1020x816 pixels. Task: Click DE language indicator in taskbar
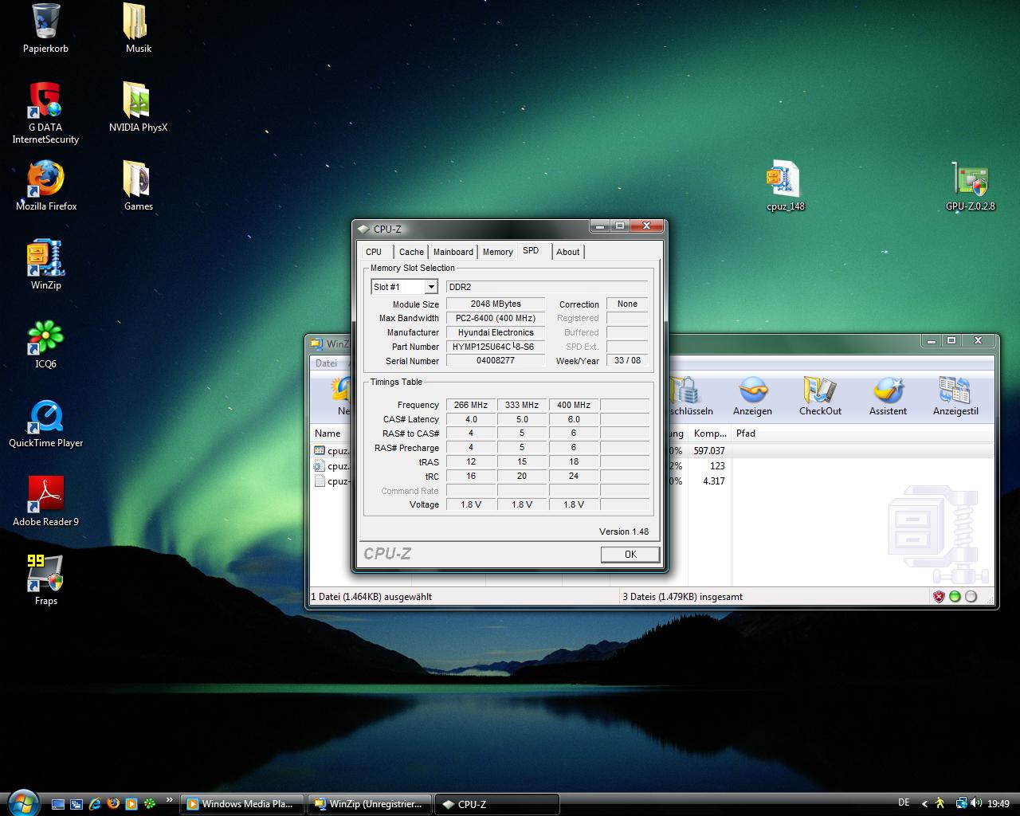[904, 803]
